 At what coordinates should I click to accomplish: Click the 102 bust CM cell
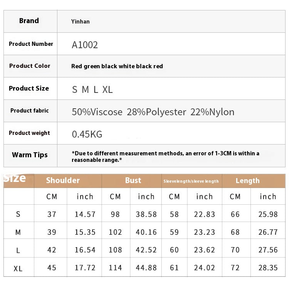(x=115, y=232)
